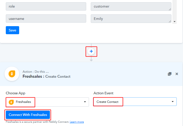Click Connect With Freshsales
The image size is (183, 126).
[28, 115]
